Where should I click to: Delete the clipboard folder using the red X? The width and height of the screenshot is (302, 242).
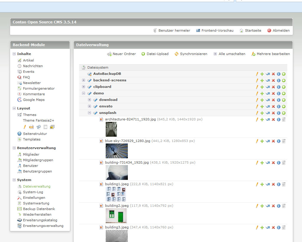pyautogui.click(x=273, y=87)
